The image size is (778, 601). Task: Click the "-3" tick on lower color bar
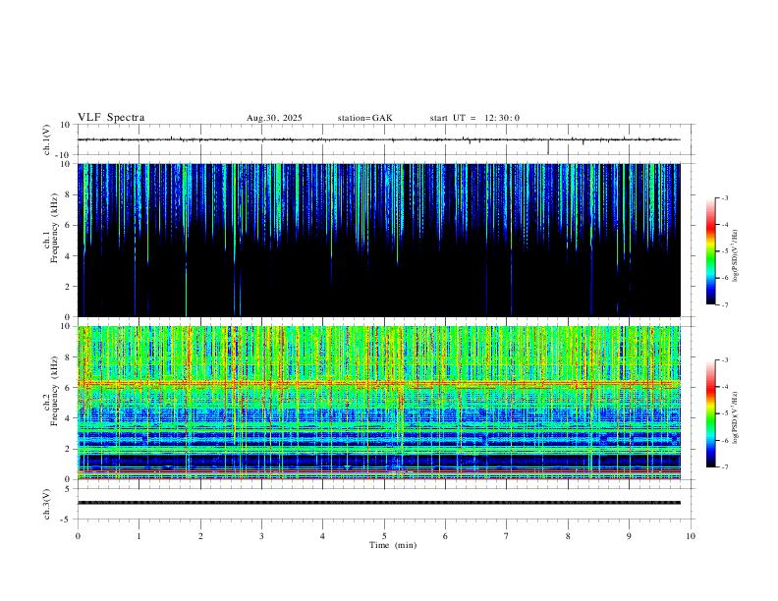(x=725, y=360)
